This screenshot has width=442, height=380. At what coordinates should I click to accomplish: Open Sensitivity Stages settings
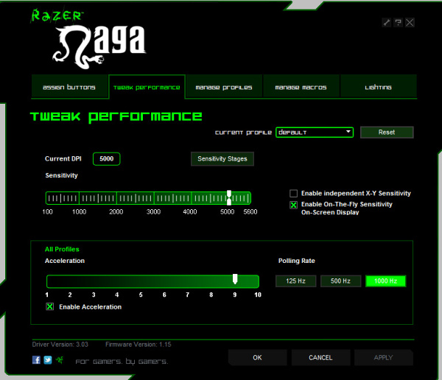[222, 159]
